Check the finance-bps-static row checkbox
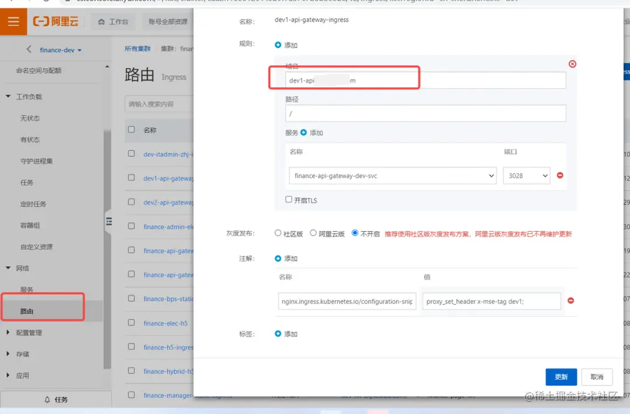Image resolution: width=630 pixels, height=414 pixels. point(131,299)
